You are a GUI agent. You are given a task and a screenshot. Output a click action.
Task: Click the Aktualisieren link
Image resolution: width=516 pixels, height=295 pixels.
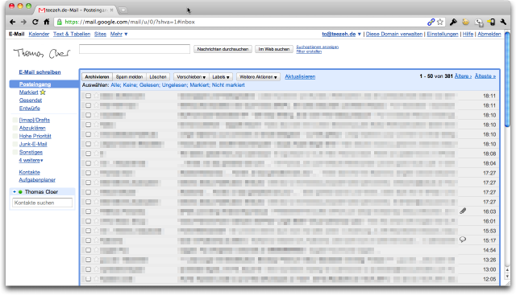(x=300, y=76)
